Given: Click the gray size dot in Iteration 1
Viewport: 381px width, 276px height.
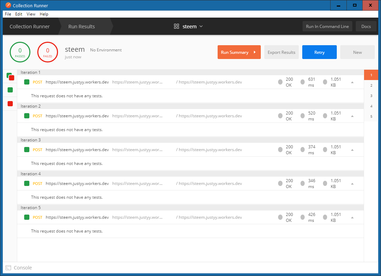Looking at the screenshot, I should coord(325,82).
